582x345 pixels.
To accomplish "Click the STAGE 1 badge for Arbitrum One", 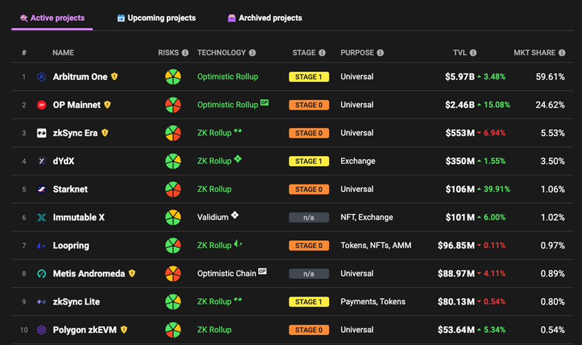I will pos(309,77).
